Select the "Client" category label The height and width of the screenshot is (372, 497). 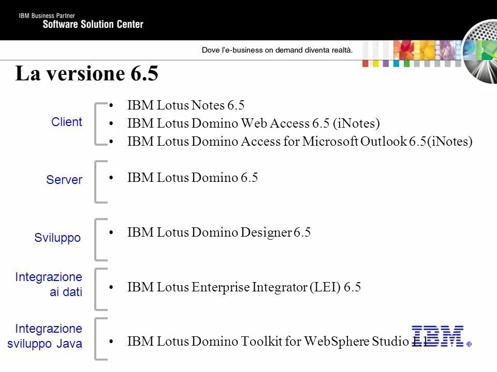(67, 122)
